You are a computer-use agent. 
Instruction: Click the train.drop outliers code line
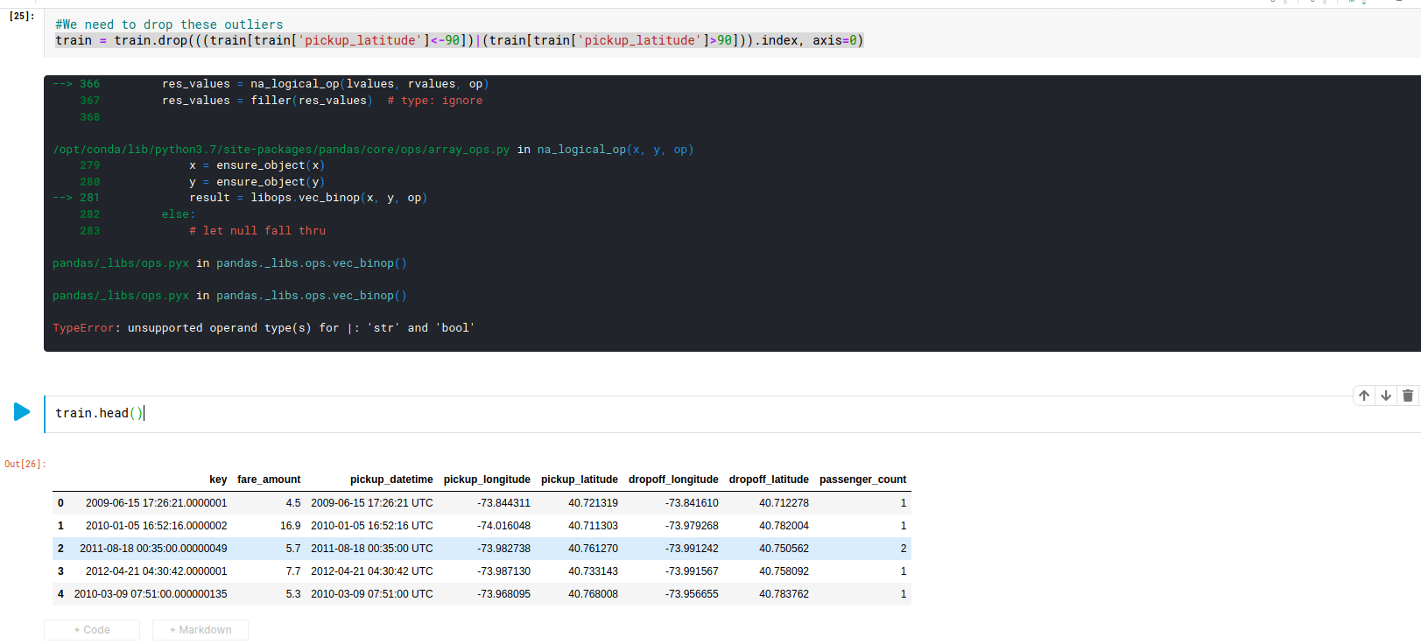point(460,40)
